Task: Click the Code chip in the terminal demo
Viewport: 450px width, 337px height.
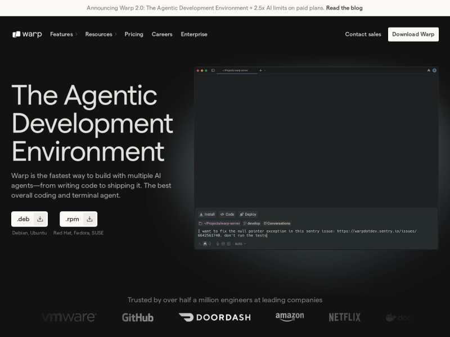Action: coord(227,215)
